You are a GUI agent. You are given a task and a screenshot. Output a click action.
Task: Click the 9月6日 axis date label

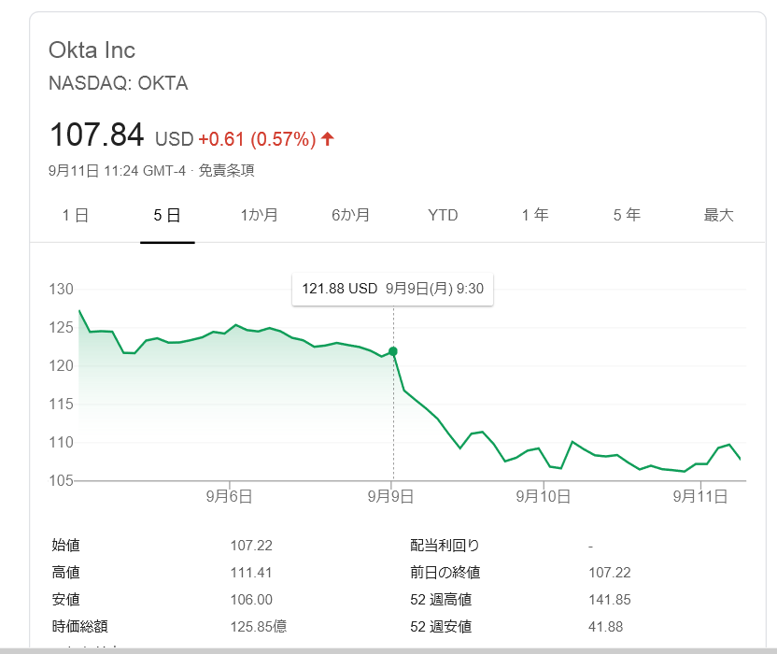pos(230,497)
